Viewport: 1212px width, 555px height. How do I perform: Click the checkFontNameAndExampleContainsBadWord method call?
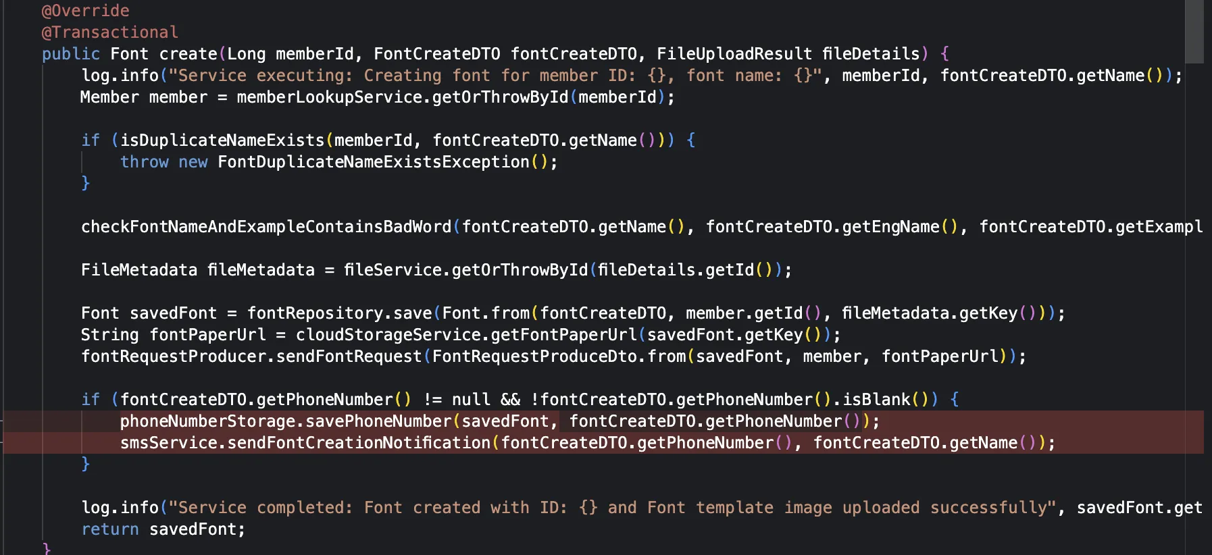click(x=266, y=227)
